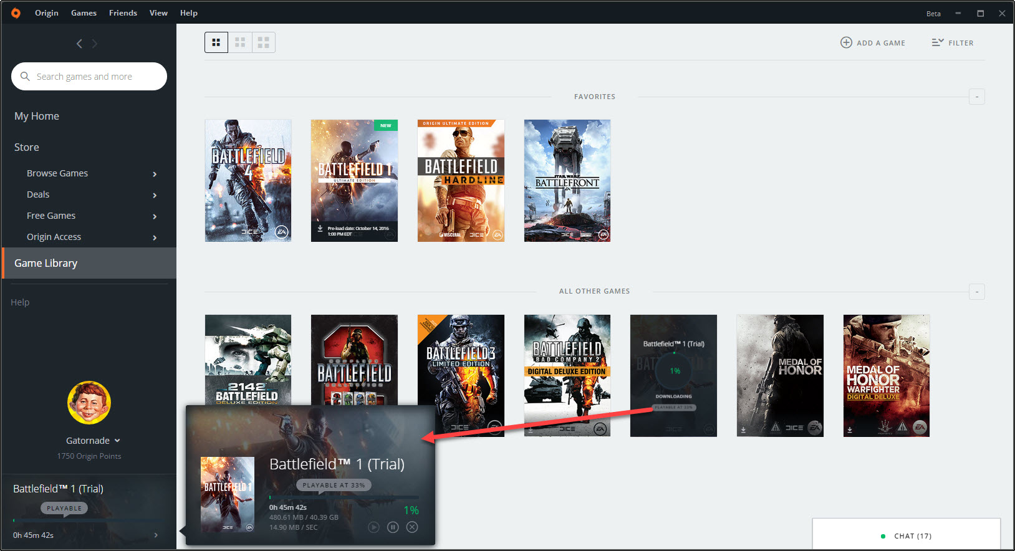
Task: Click the Add a Game plus icon
Action: [x=846, y=42]
